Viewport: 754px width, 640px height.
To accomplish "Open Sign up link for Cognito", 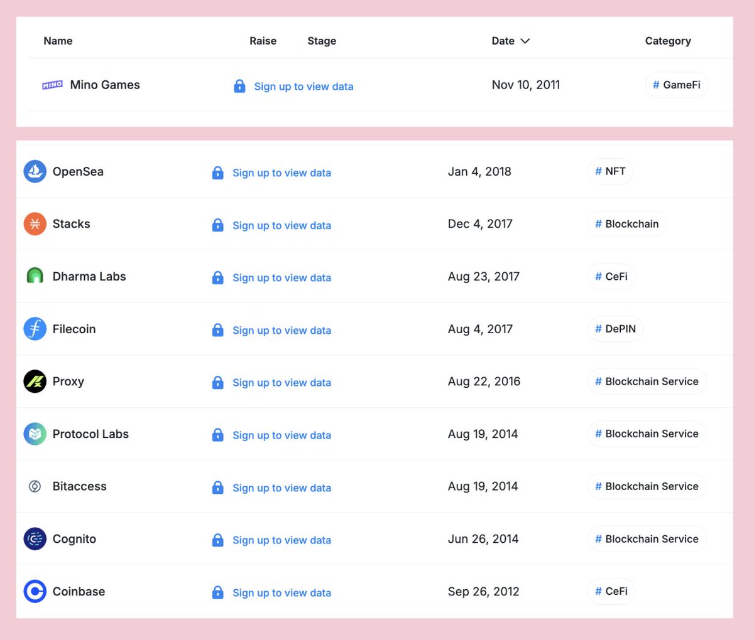I will coord(281,540).
